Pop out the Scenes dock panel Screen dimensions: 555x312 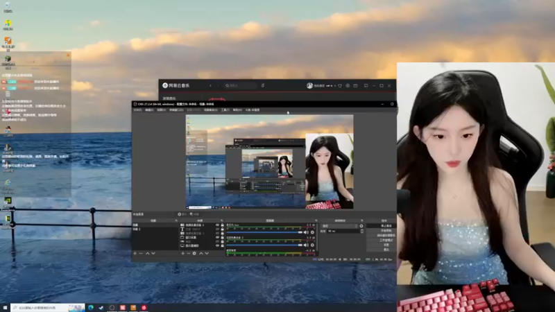tap(176, 220)
